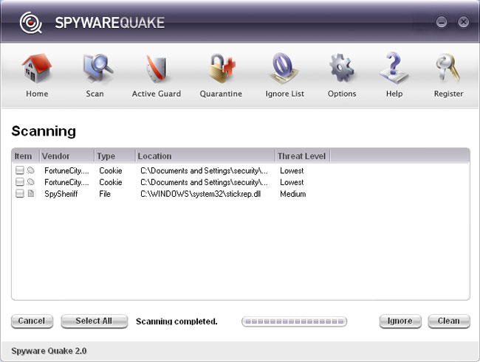Sort by the Item column header
The image size is (480, 362).
[x=26, y=156]
